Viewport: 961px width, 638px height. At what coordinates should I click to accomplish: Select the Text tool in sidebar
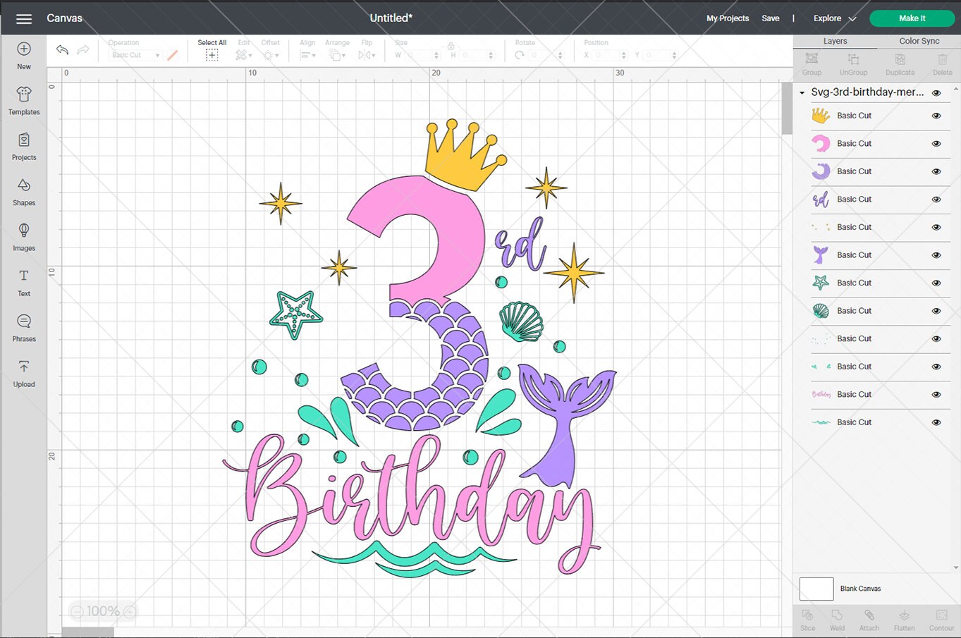23,282
